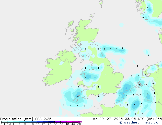Click the 25–30 mm dark navy swatch

click(52, 122)
